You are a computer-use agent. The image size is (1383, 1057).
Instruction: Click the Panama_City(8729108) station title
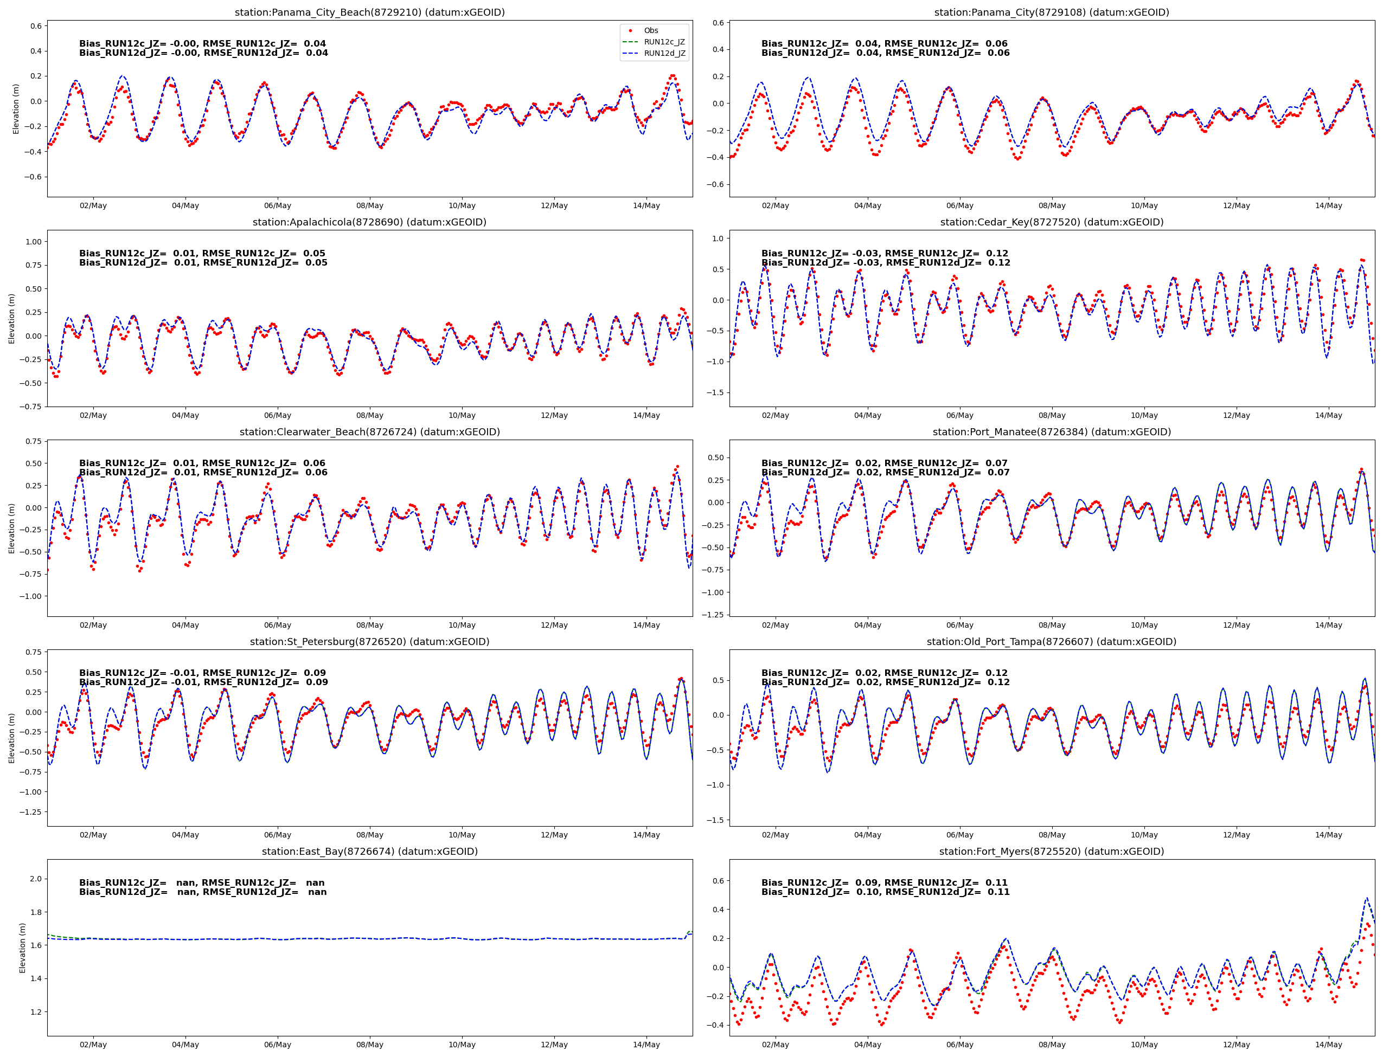pos(1051,12)
